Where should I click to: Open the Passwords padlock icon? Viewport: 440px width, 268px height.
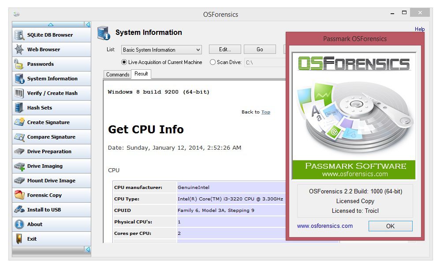coord(19,64)
